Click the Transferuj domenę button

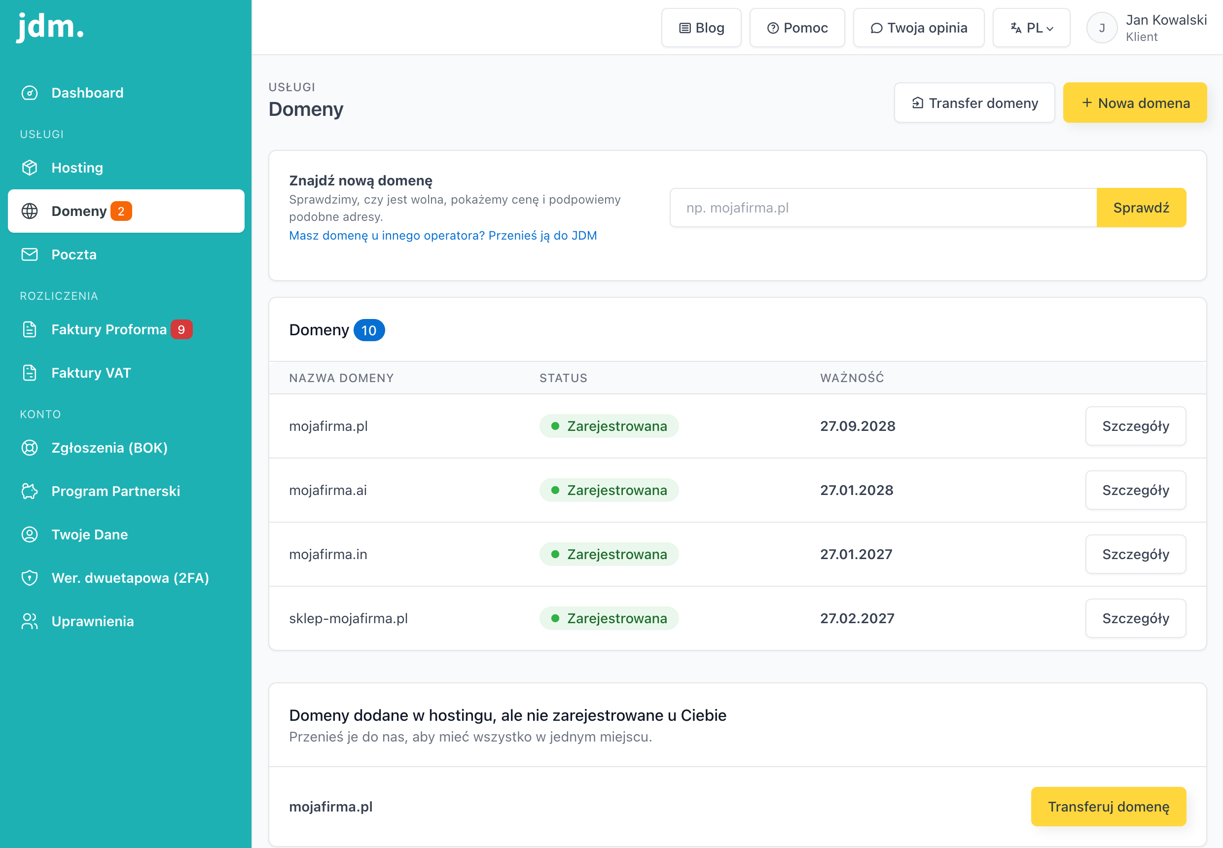coord(1108,807)
